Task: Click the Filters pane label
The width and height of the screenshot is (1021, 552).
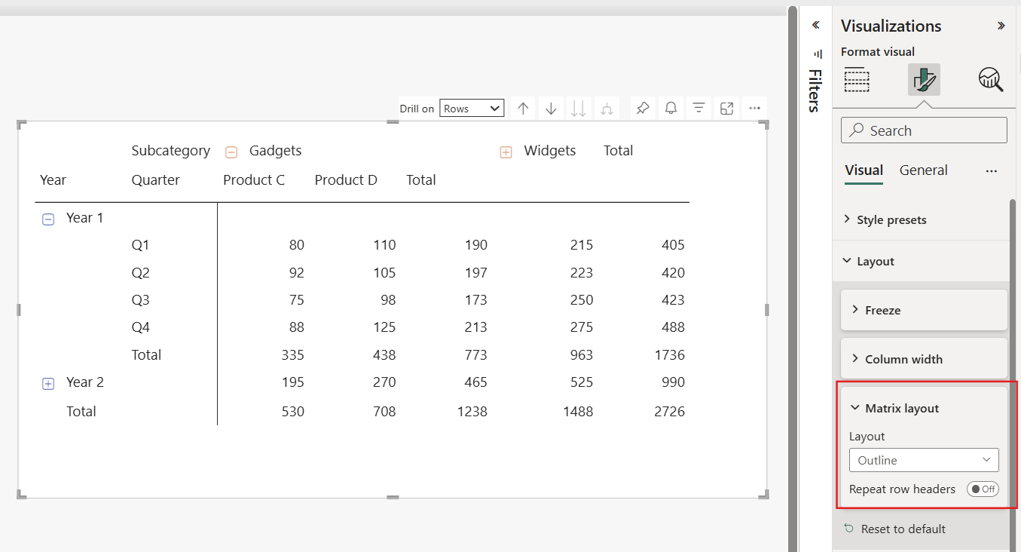Action: tap(815, 90)
